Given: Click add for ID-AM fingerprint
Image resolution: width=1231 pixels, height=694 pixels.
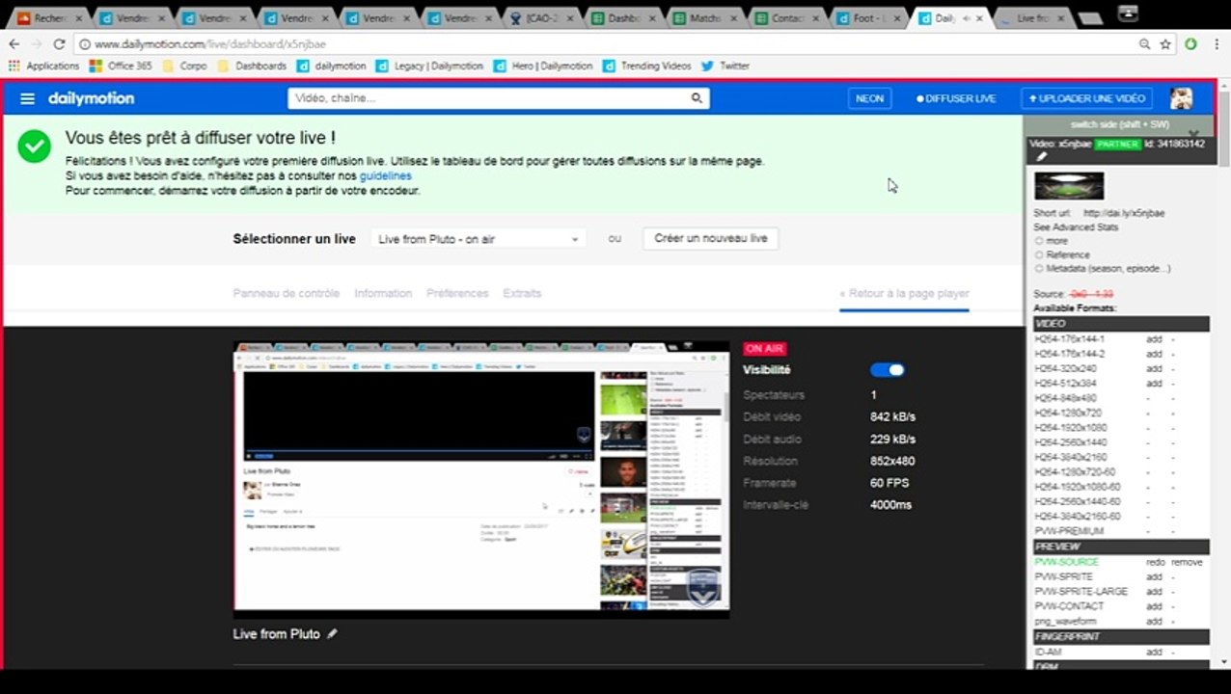Looking at the screenshot, I should coord(1154,653).
